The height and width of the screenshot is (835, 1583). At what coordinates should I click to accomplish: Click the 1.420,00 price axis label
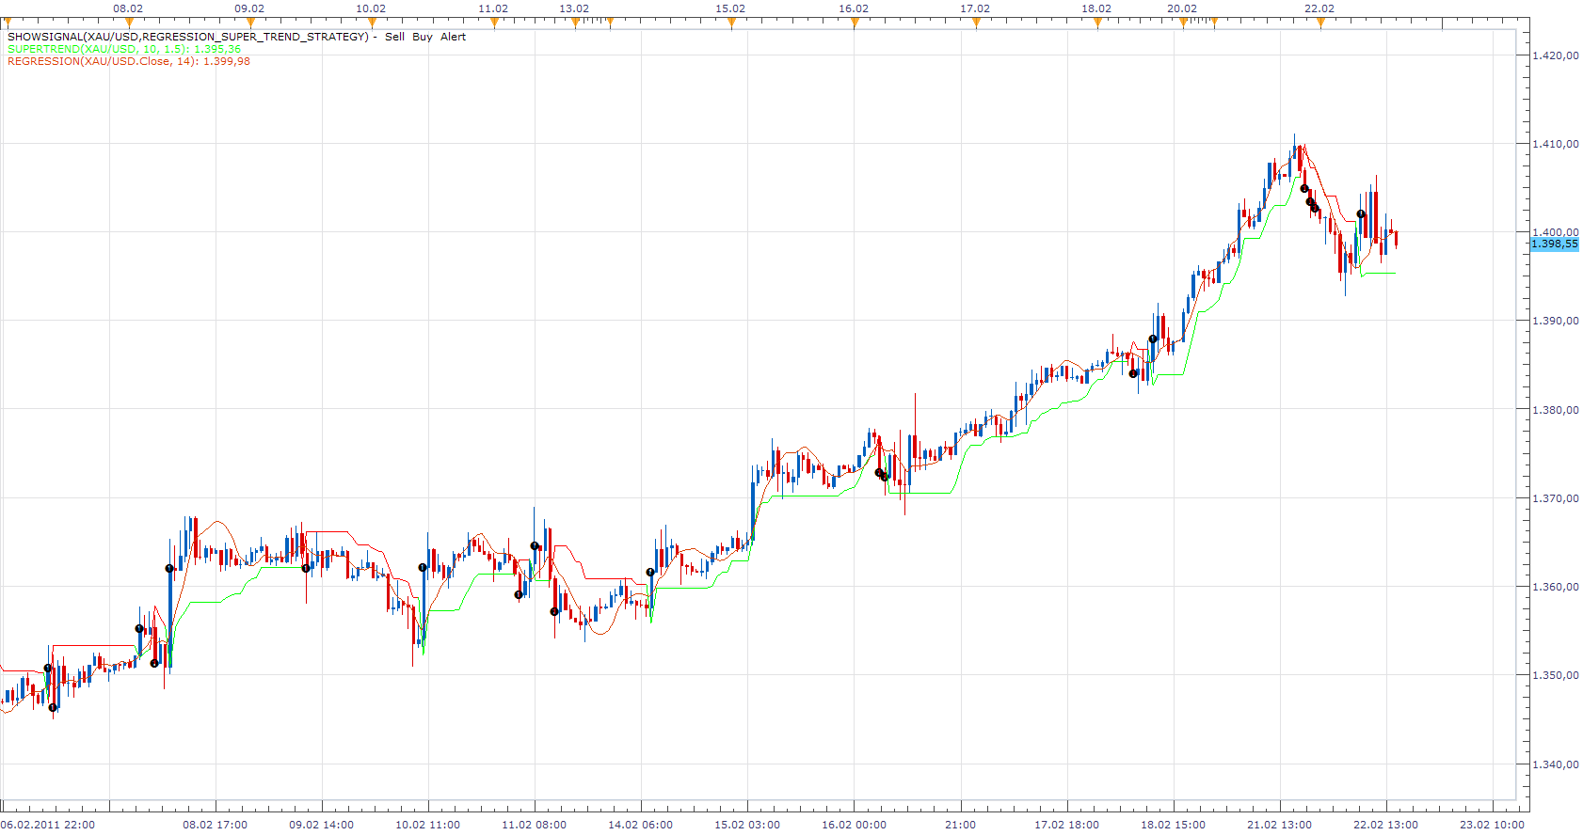click(1556, 55)
